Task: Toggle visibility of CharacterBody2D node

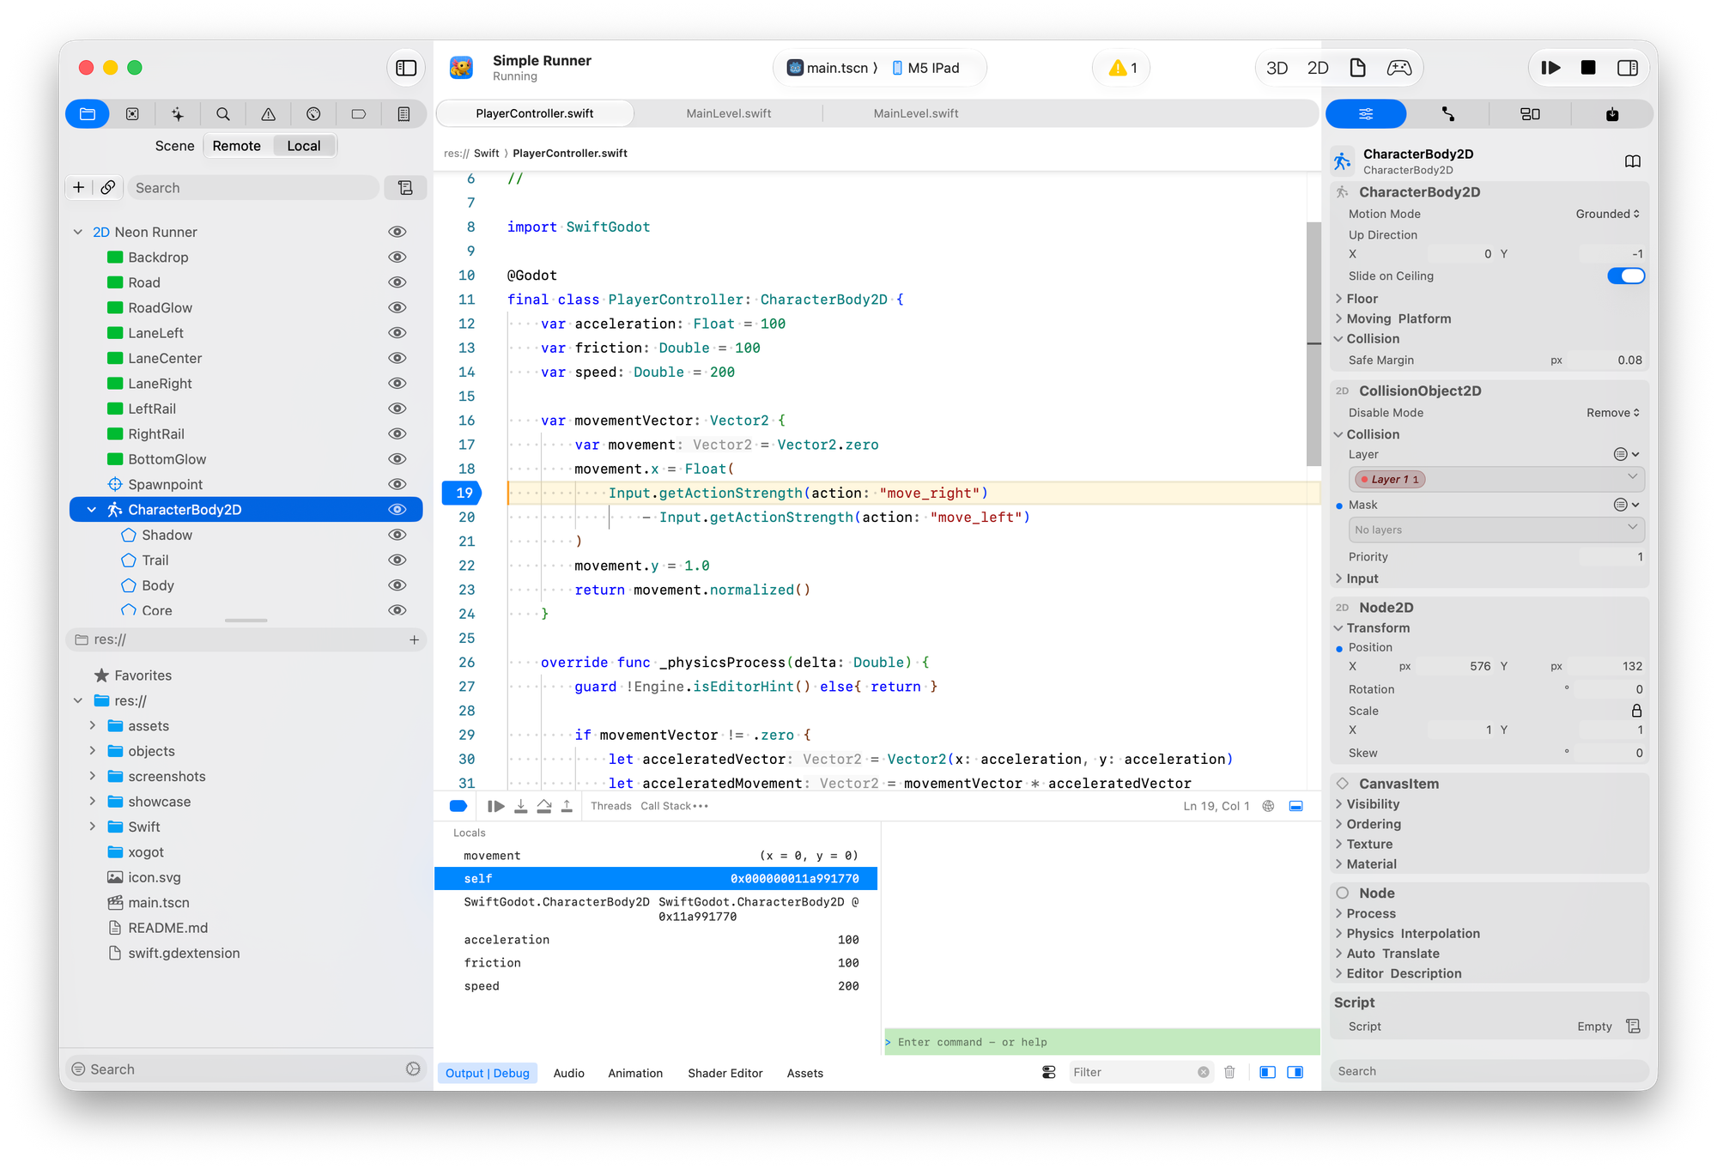Action: pos(397,510)
